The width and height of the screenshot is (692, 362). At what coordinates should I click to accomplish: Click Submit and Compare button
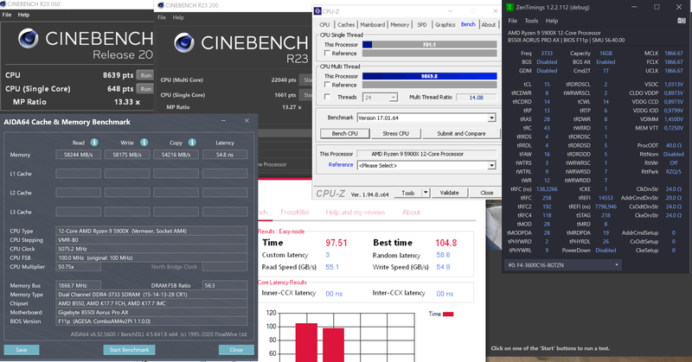point(461,133)
